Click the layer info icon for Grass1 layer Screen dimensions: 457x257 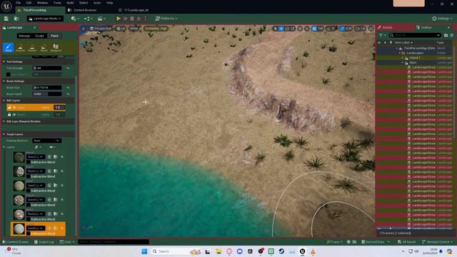(49, 157)
